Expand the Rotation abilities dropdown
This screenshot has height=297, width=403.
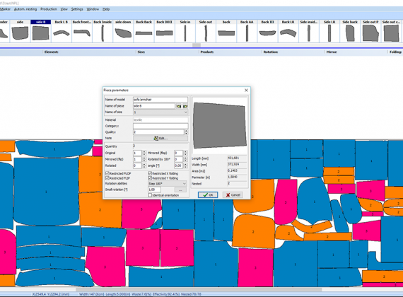pyautogui.click(x=168, y=184)
